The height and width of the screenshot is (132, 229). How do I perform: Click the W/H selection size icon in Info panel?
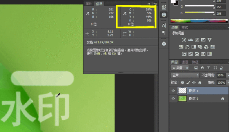click(124, 34)
